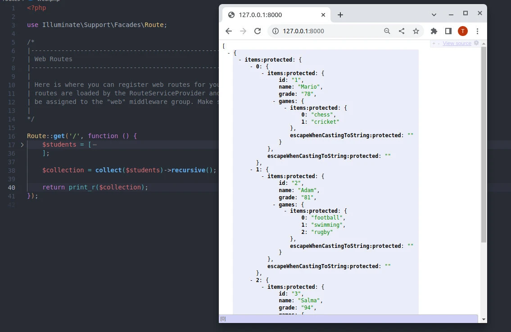The width and height of the screenshot is (511, 332).
Task: Share this page using the share icon
Action: (x=402, y=31)
